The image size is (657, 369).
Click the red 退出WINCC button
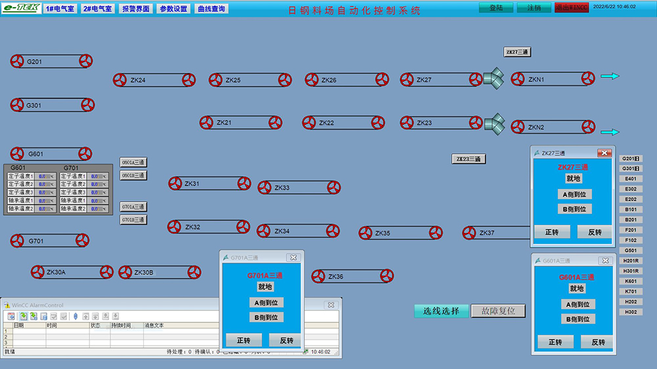pos(572,7)
